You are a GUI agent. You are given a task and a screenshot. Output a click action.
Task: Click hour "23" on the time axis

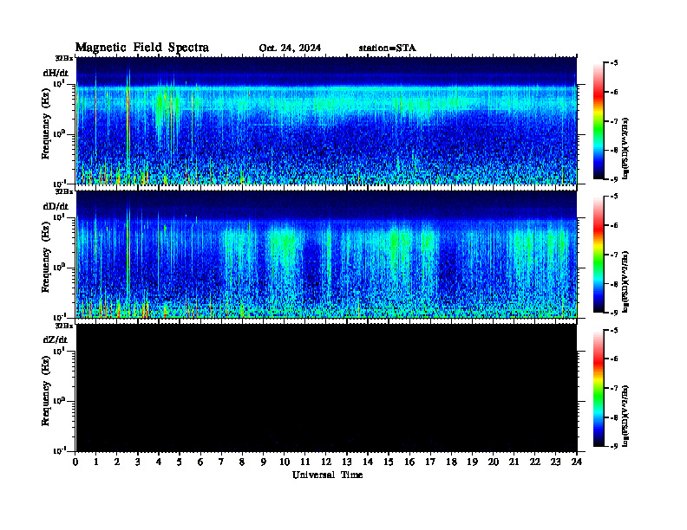(555, 462)
